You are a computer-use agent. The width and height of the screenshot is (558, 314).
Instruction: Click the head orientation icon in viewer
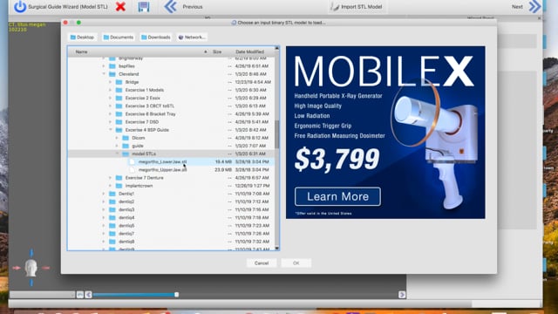(31, 268)
